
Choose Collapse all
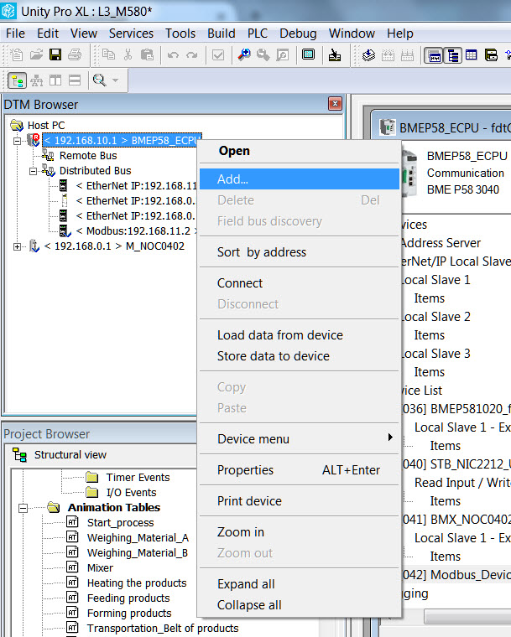click(x=300, y=605)
